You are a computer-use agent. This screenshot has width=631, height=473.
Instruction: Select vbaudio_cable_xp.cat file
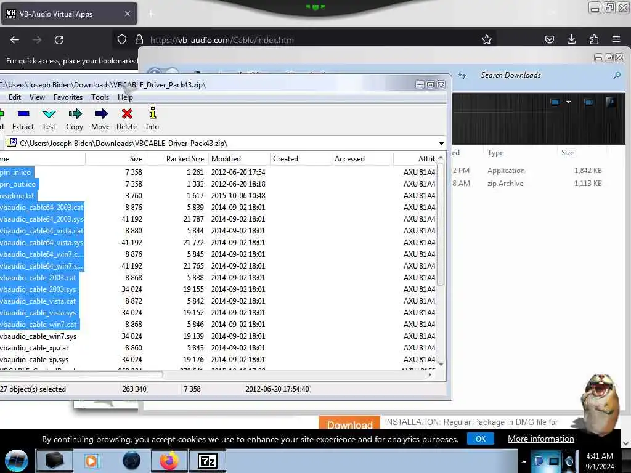pos(35,348)
